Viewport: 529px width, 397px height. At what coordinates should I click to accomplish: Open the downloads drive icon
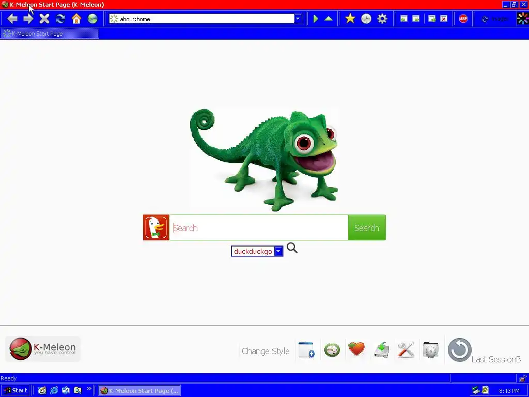coord(382,350)
